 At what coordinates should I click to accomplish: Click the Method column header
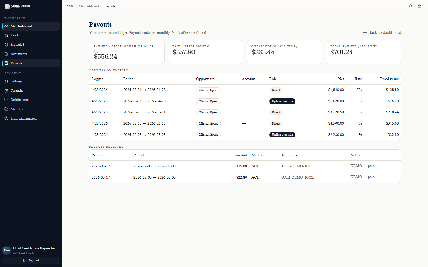pos(257,155)
